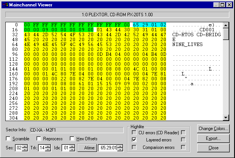Close the viewer with the Close button
The image size is (235, 158).
click(x=213, y=148)
